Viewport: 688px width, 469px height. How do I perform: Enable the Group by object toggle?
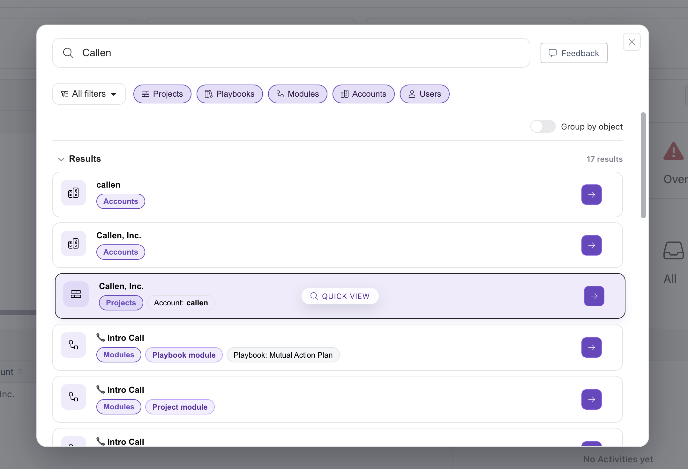[x=543, y=126]
